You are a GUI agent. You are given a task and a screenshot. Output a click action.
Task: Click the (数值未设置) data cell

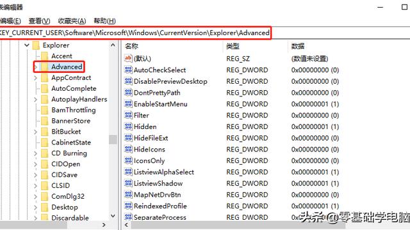[x=309, y=59]
